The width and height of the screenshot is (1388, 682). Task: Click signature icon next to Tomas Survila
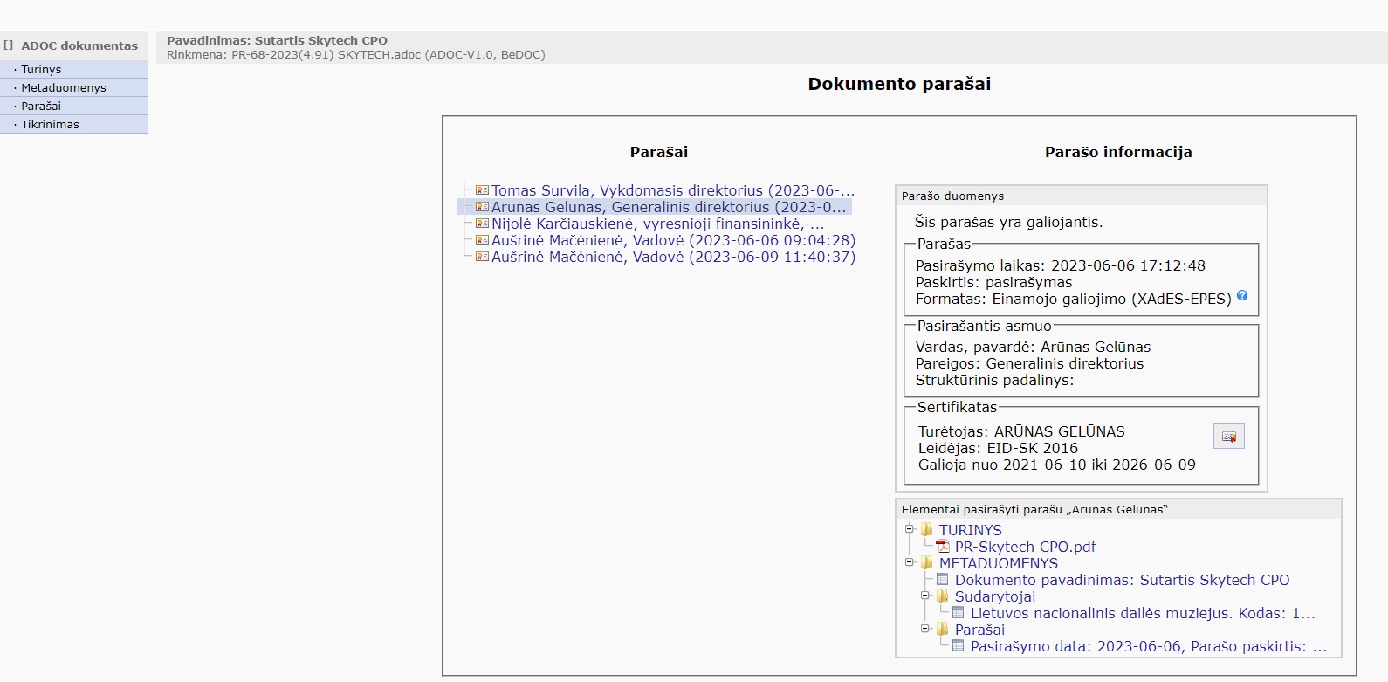point(482,190)
